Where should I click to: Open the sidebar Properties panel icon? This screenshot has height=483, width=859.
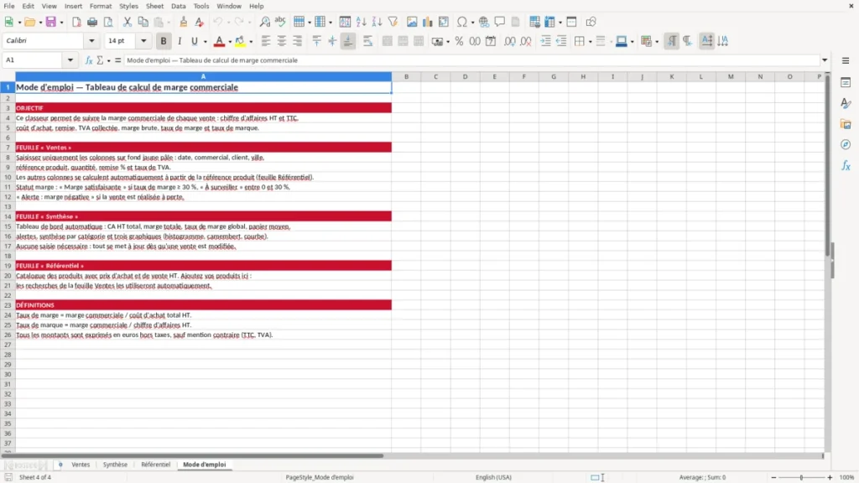846,82
